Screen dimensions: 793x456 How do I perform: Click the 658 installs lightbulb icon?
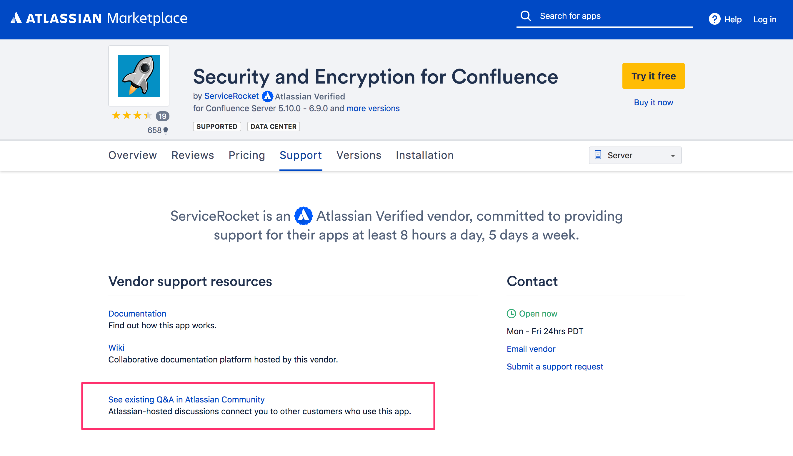click(x=166, y=130)
